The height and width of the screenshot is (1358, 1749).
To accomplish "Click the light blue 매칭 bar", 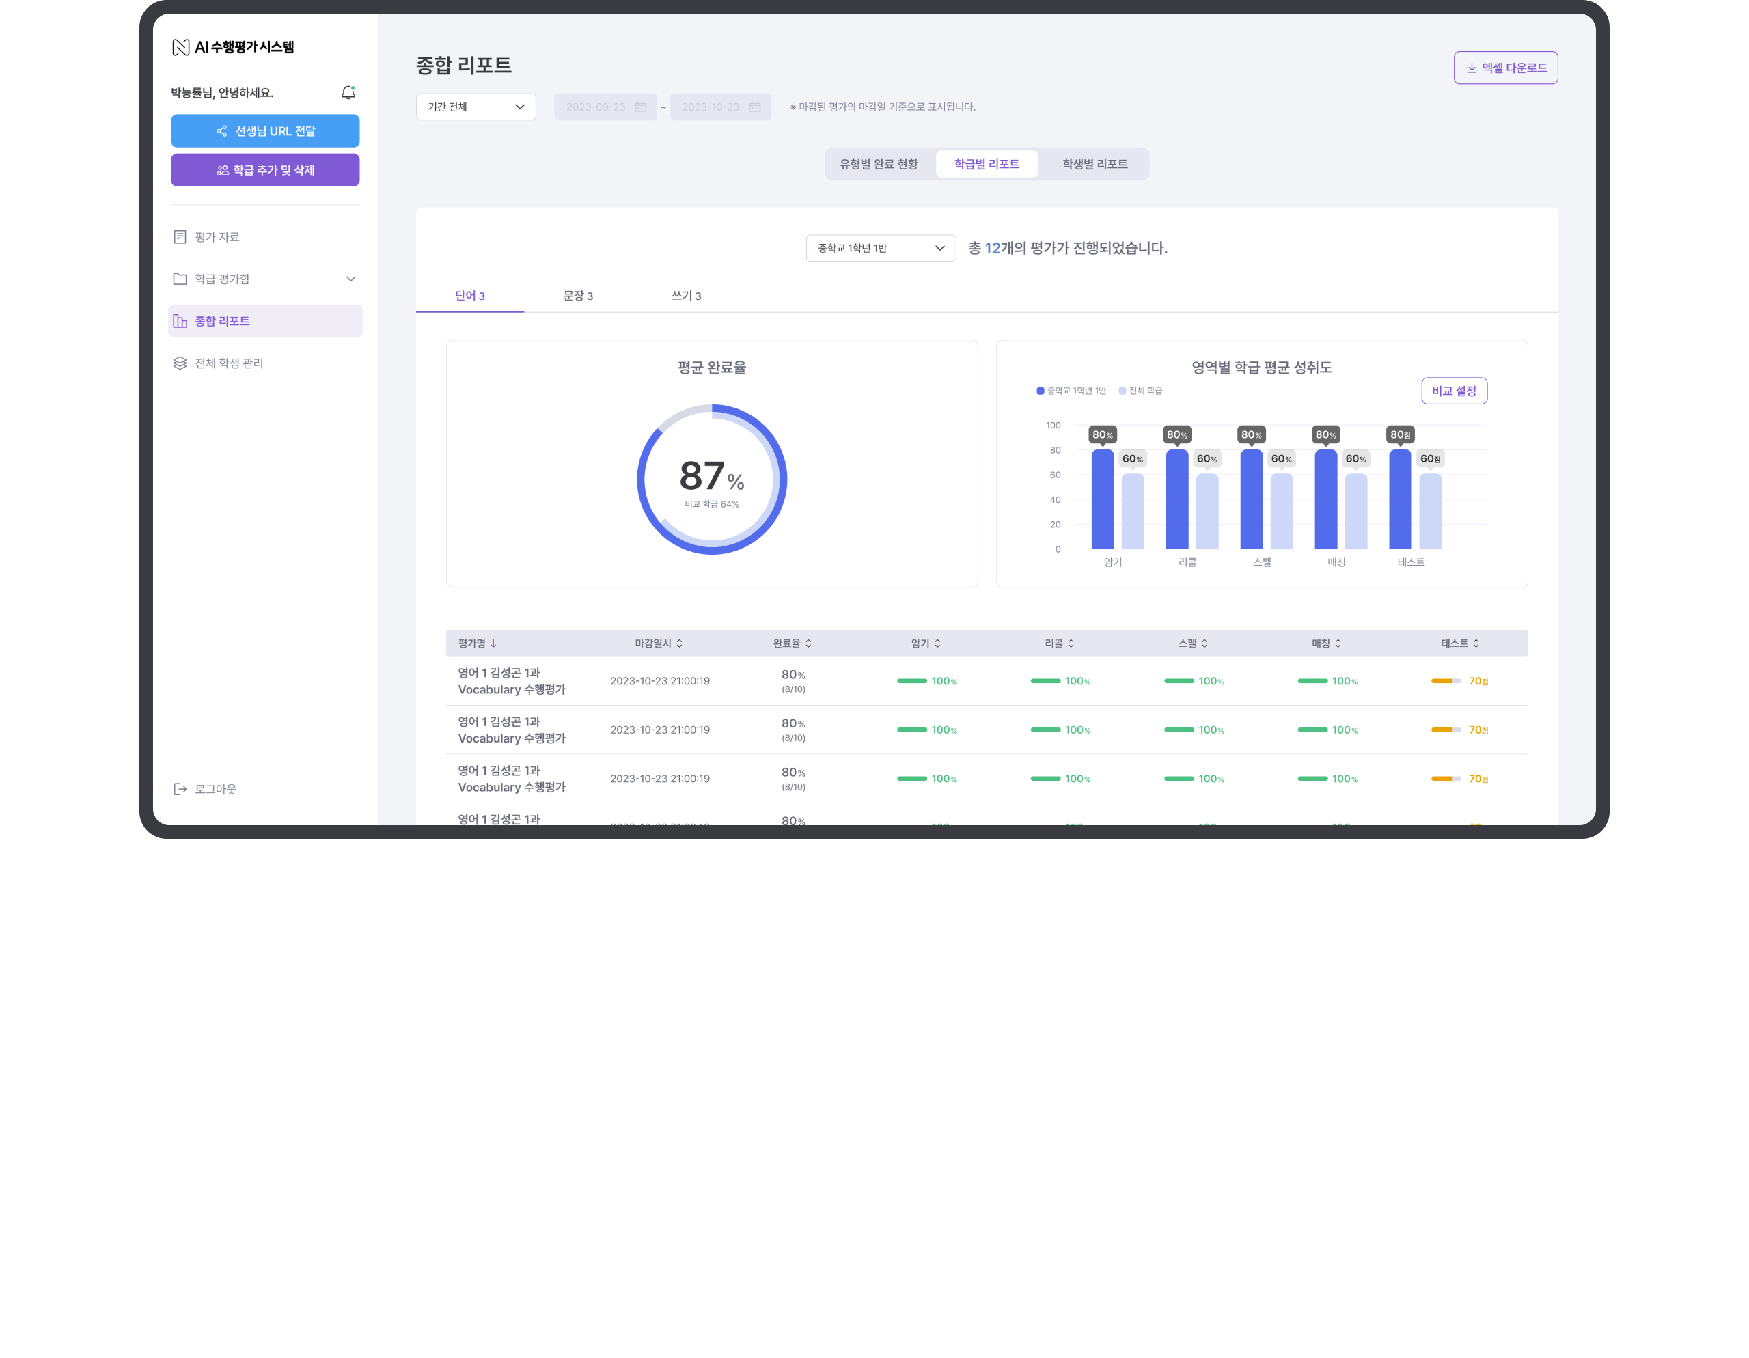I will [1355, 512].
